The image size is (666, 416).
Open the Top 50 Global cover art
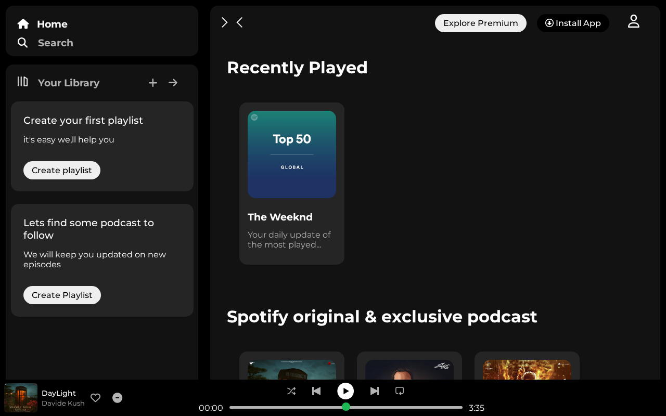[x=292, y=154]
